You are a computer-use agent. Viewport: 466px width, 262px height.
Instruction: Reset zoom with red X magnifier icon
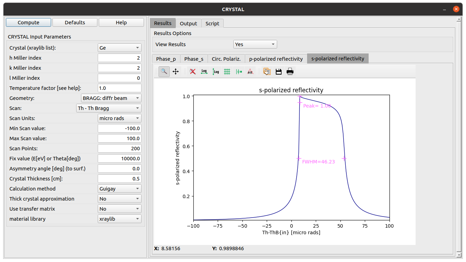tap(193, 71)
